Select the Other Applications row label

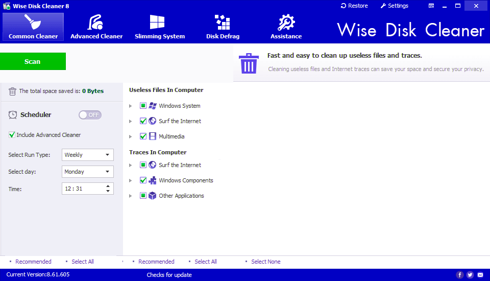181,196
